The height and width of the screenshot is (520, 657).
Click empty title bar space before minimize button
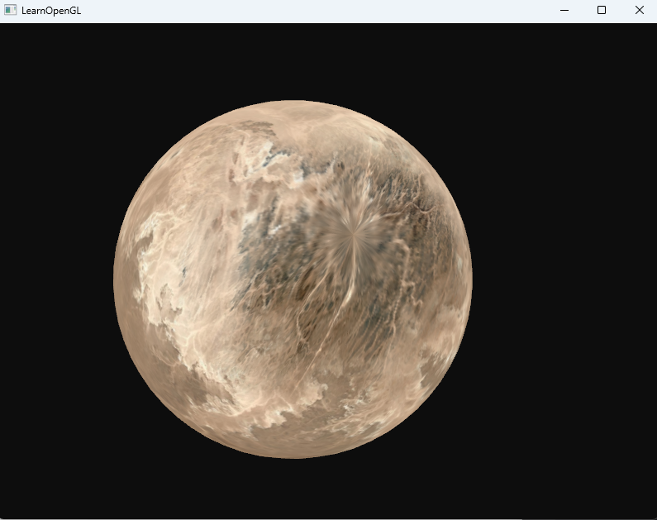pos(331,10)
